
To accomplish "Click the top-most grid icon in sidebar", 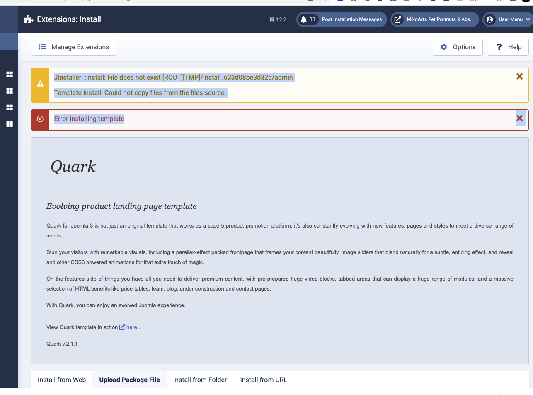I will tap(10, 75).
